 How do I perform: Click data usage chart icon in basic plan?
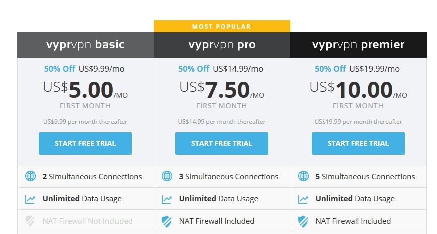pos(31,199)
